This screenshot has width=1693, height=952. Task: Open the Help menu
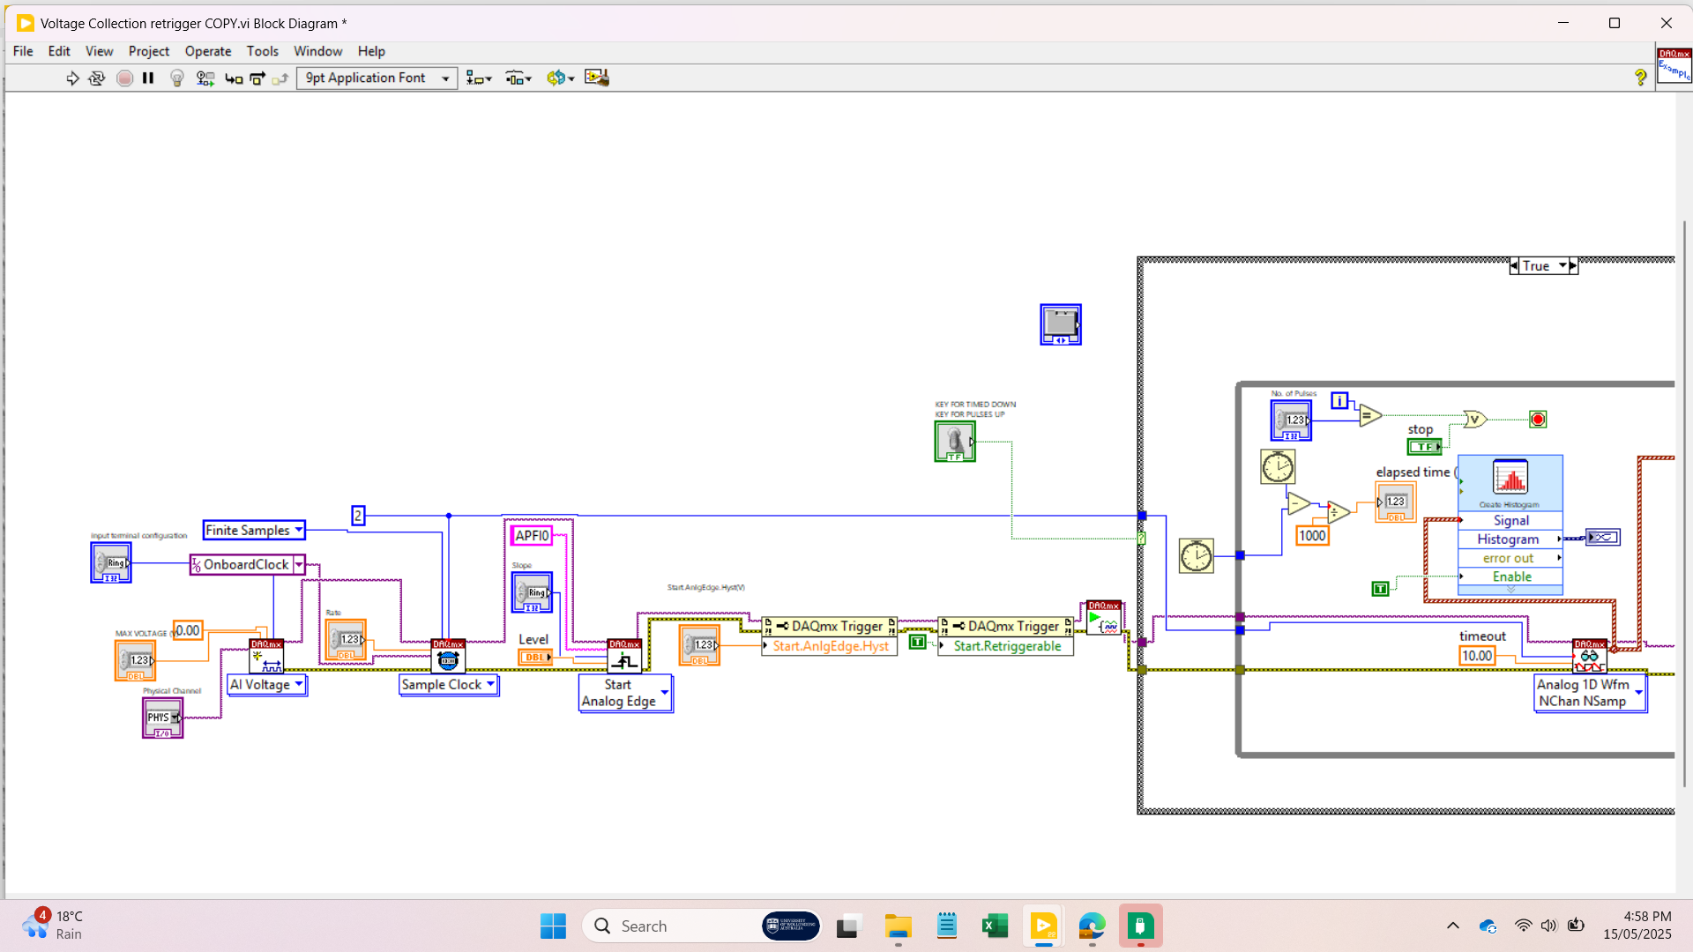point(371,51)
